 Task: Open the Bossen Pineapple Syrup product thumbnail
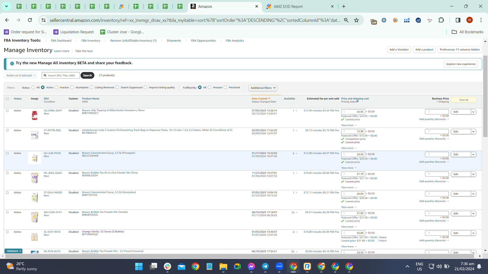point(35,158)
